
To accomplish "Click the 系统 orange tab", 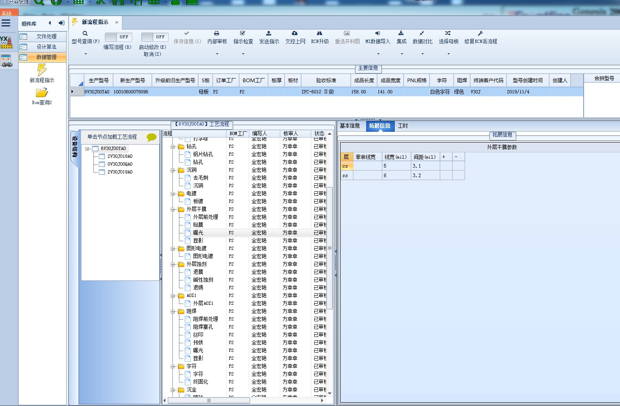I will (9, 13).
